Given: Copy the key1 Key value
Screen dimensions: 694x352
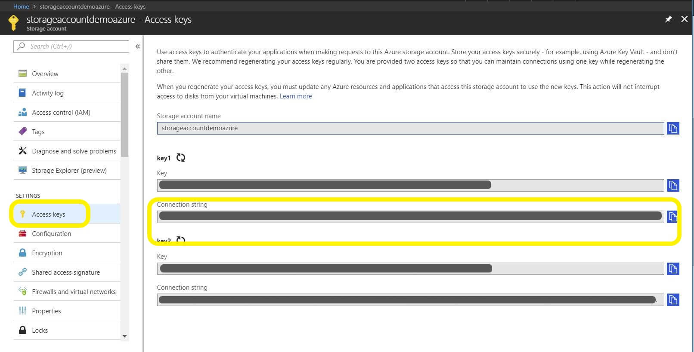Looking at the screenshot, I should click(x=673, y=185).
